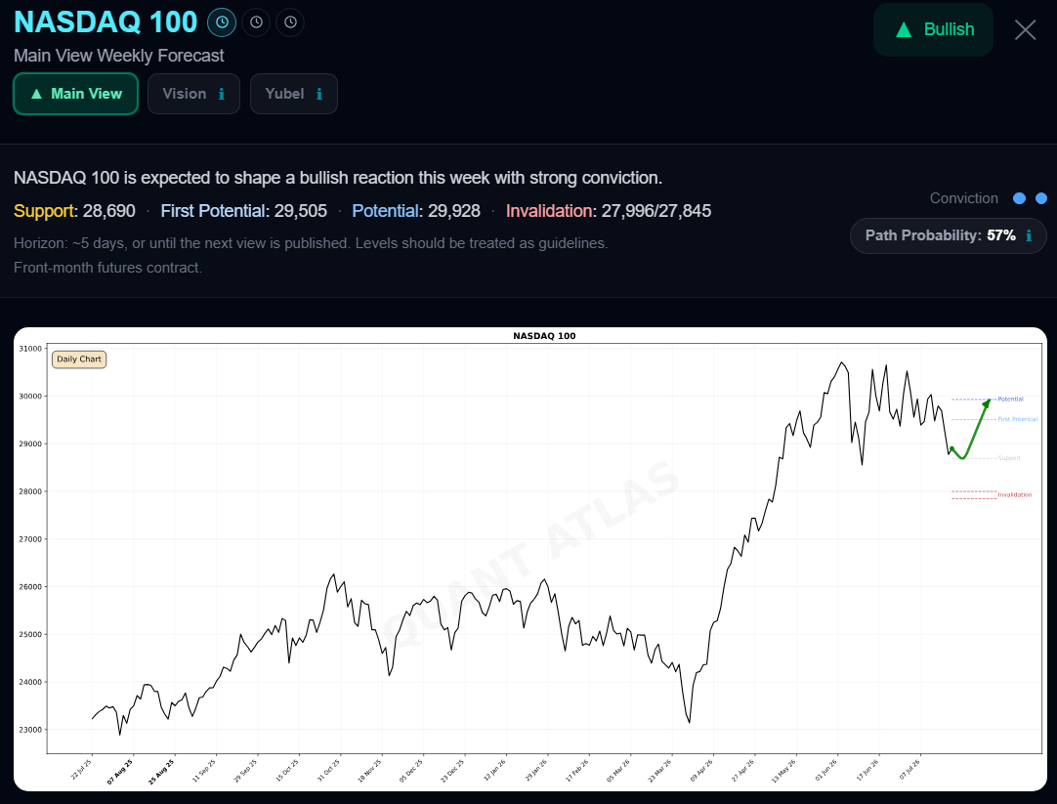Open the Vision tab
The image size is (1057, 804).
pos(193,94)
